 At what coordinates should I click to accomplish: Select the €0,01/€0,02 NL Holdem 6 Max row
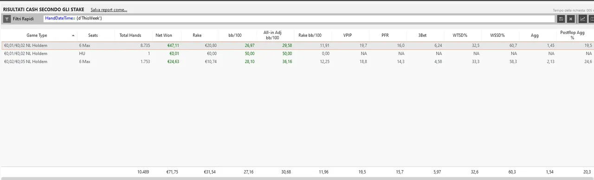coord(297,45)
